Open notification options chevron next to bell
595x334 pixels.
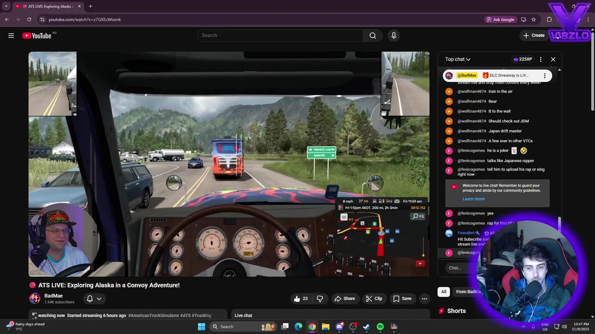pyautogui.click(x=99, y=299)
